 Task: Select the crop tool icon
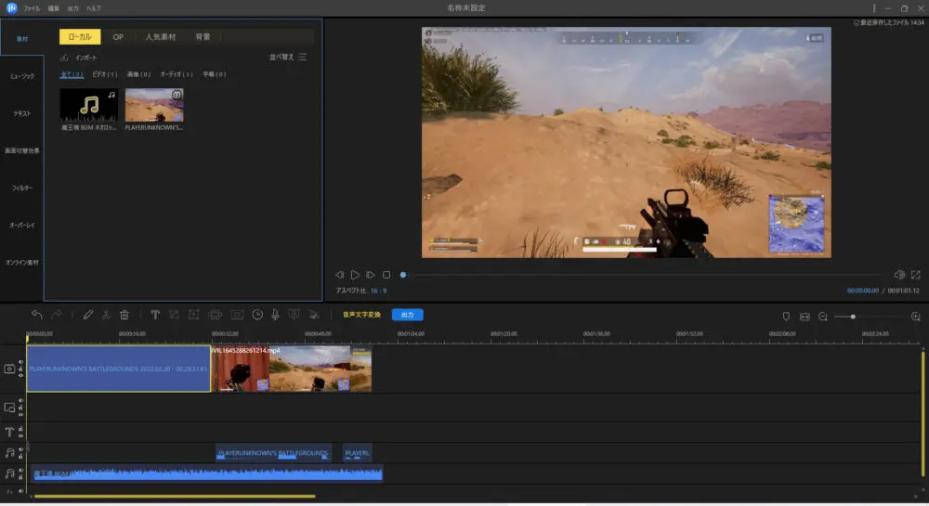coord(175,315)
